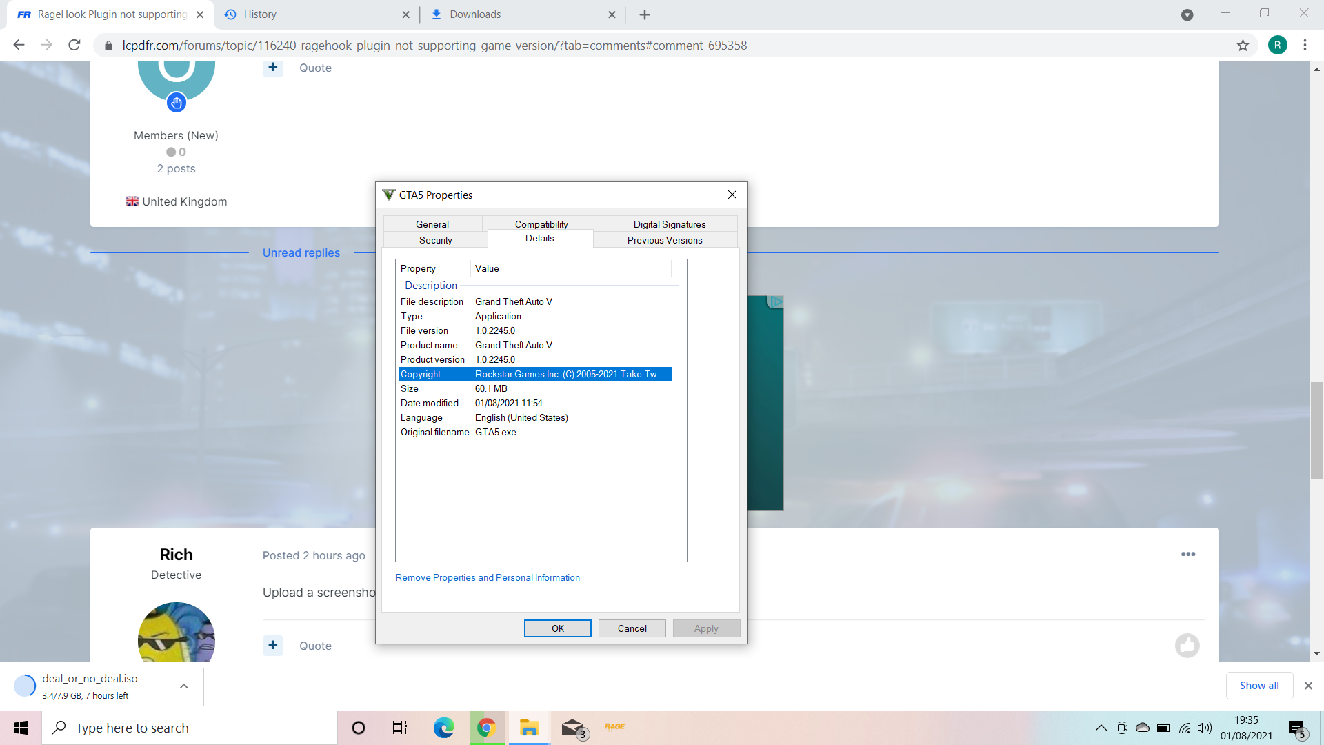
Task: Expand deal_or_no_deal.iso download options chevron
Action: coord(184,686)
